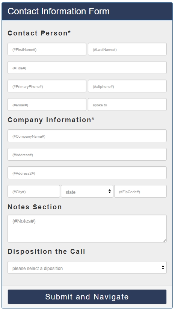Screen dimensions: 175x310
Task: Click the disposition dropdown arrow icon
Action: coord(163,267)
